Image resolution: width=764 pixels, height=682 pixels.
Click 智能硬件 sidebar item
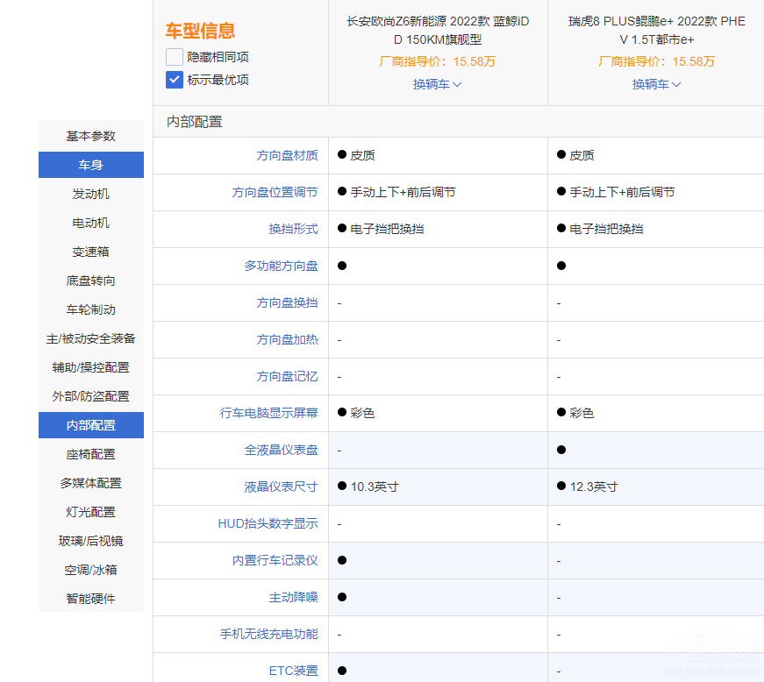coord(91,599)
